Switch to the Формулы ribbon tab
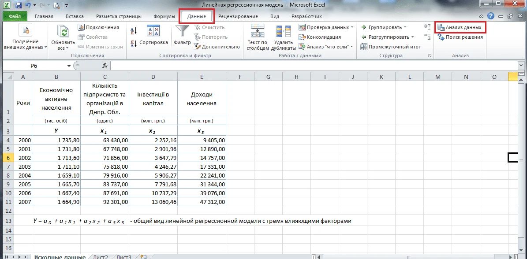The image size is (527, 259). [164, 16]
